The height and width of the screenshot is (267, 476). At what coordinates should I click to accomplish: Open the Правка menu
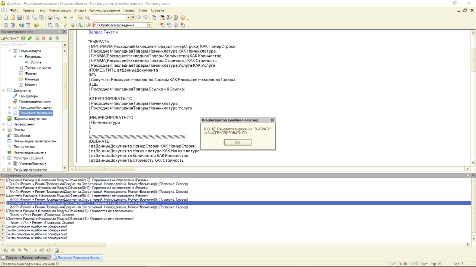tap(28, 10)
